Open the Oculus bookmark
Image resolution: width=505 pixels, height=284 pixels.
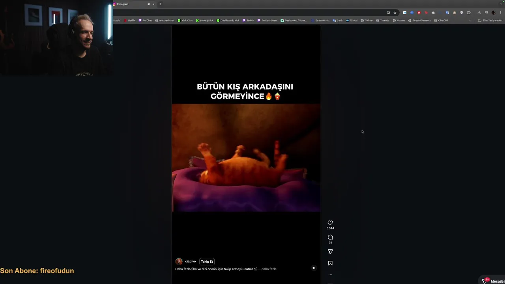tap(399, 21)
